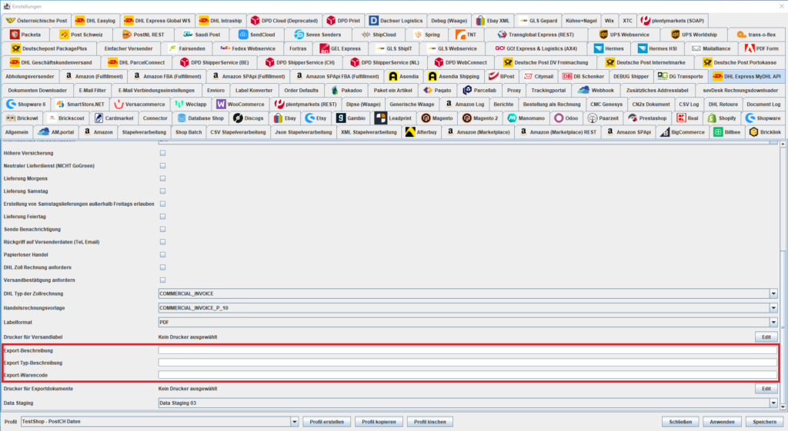Click the Schließen button
Screen dimensions: 788x431
(680, 422)
